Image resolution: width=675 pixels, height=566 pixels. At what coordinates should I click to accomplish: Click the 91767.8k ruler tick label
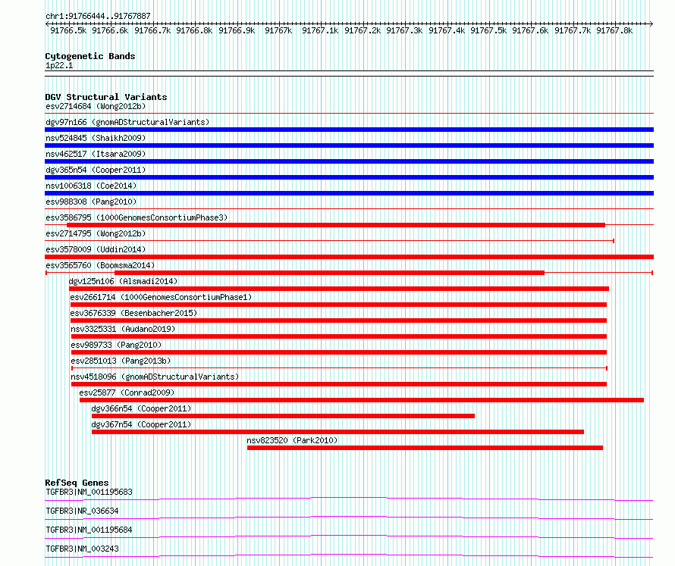(614, 30)
